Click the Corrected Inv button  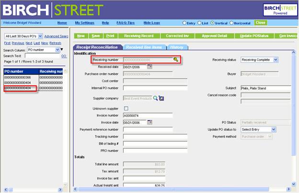(x=177, y=36)
